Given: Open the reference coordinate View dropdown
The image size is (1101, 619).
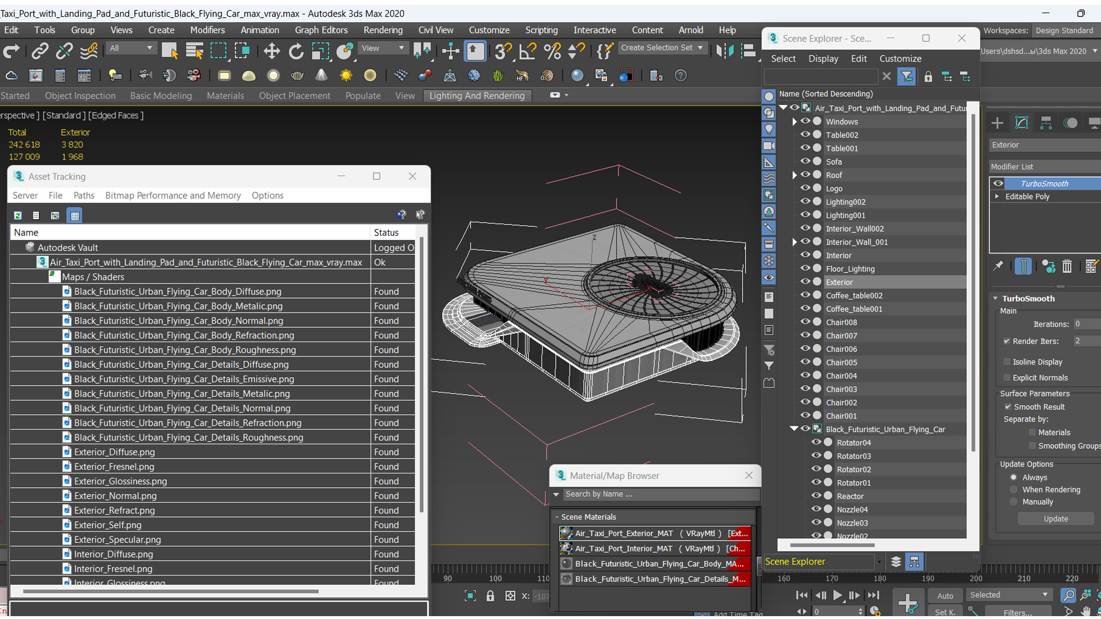Looking at the screenshot, I should tap(382, 48).
